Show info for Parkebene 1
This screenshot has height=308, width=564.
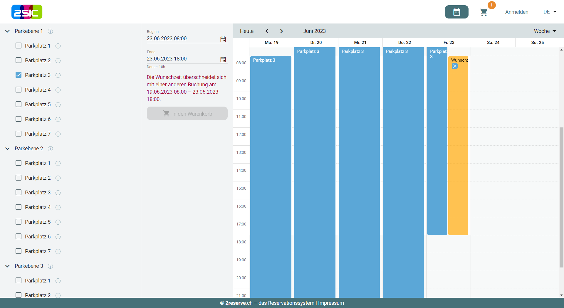(x=51, y=31)
